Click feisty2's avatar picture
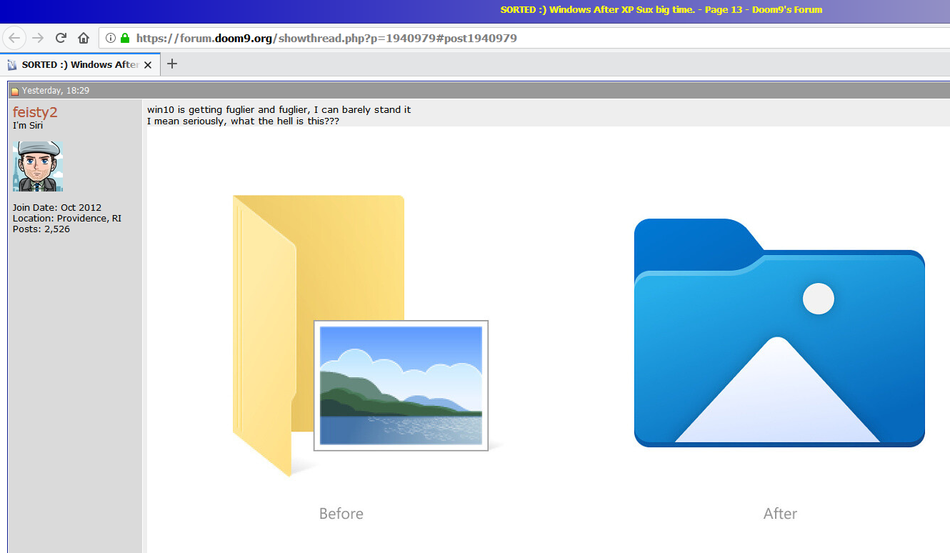 pos(38,166)
